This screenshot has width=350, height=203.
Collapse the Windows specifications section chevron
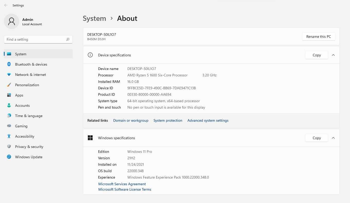click(333, 138)
